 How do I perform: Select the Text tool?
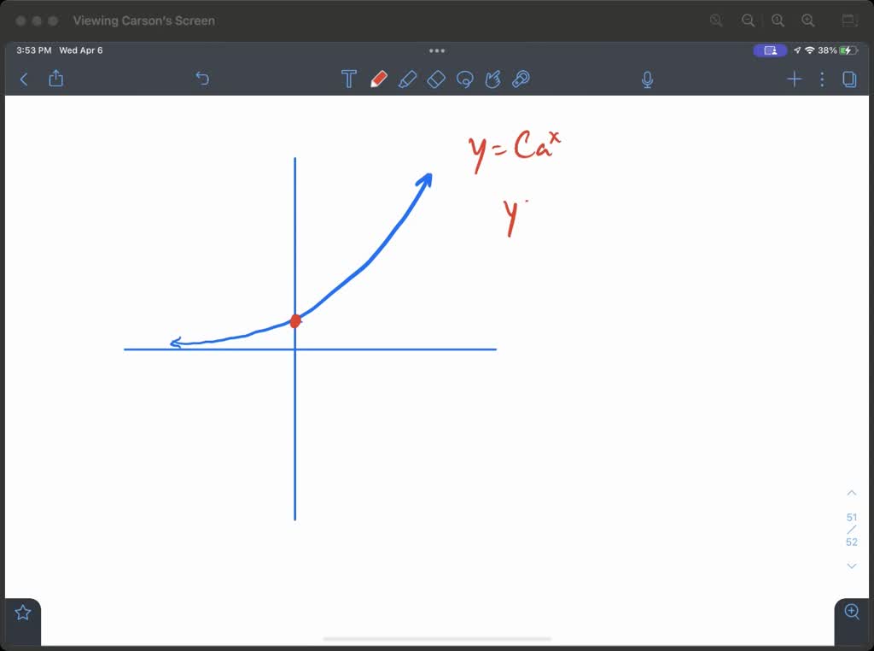349,79
